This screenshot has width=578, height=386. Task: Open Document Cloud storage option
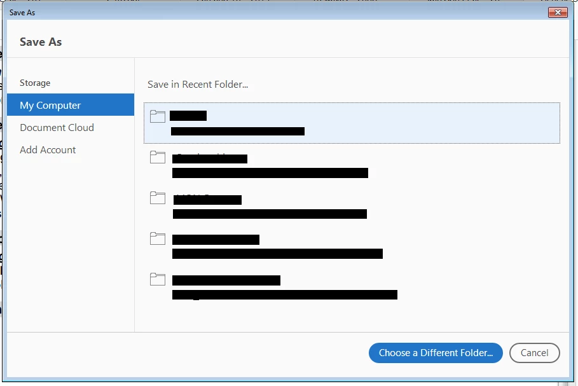pyautogui.click(x=57, y=128)
